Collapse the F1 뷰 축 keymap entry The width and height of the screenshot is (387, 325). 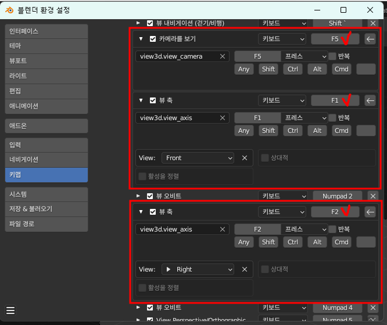click(x=141, y=100)
